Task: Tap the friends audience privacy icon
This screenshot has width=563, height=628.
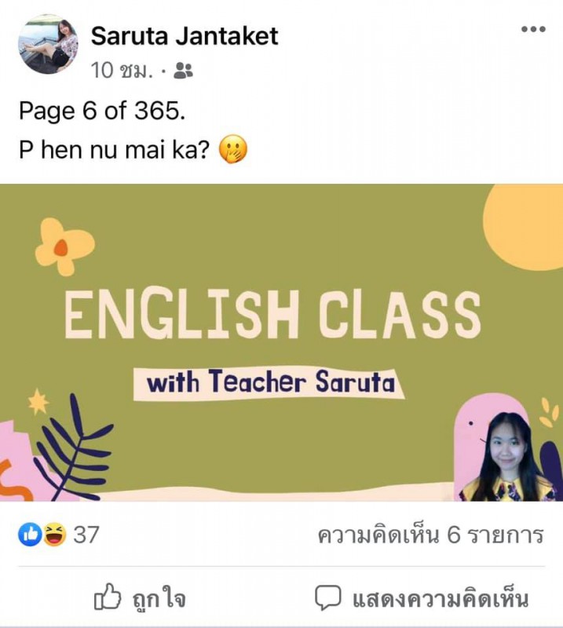Action: [x=183, y=71]
